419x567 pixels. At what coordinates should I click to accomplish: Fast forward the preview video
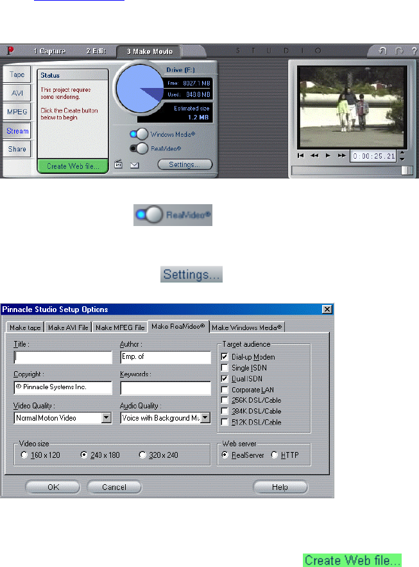(342, 155)
